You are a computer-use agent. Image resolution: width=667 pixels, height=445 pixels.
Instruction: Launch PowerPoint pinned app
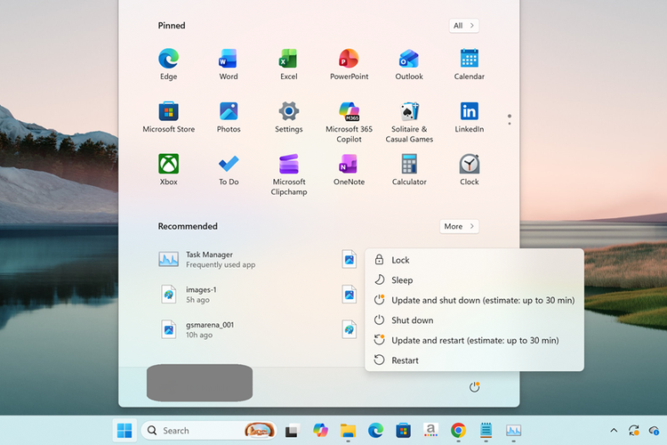[349, 64]
